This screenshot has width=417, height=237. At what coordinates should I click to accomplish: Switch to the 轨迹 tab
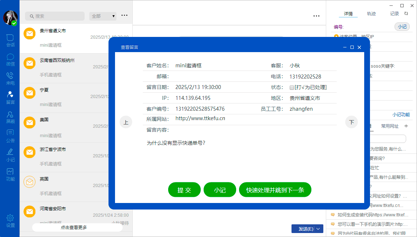pos(371,14)
